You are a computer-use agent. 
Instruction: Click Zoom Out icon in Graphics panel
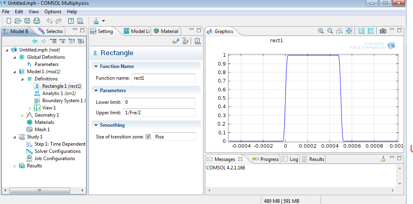pyautogui.click(x=330, y=31)
